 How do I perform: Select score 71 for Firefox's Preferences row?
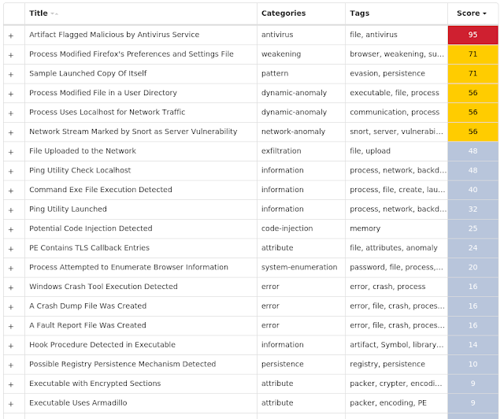[472, 54]
